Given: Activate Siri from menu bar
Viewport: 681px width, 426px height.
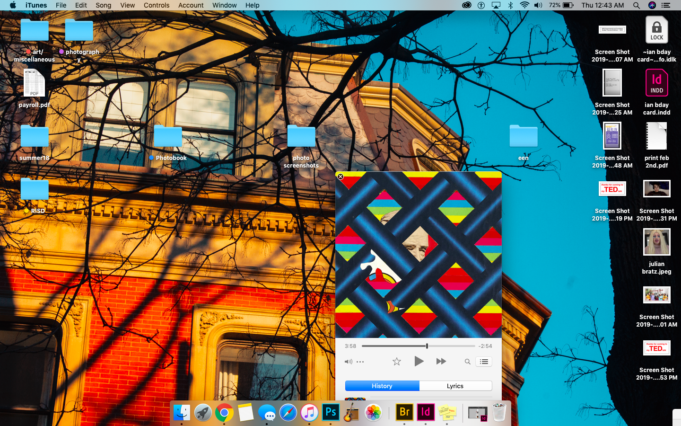Looking at the screenshot, I should tap(652, 5).
